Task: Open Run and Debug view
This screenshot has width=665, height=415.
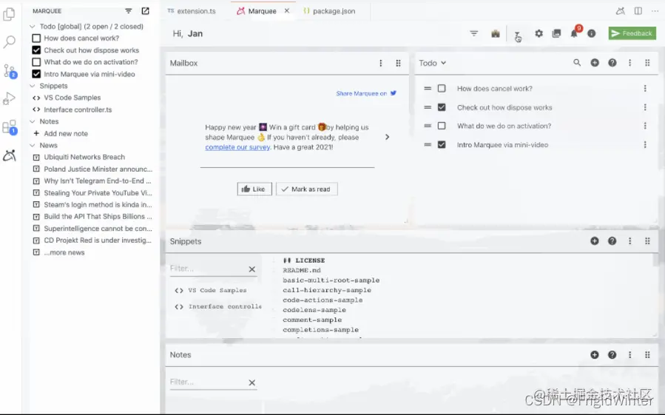Action: point(10,98)
